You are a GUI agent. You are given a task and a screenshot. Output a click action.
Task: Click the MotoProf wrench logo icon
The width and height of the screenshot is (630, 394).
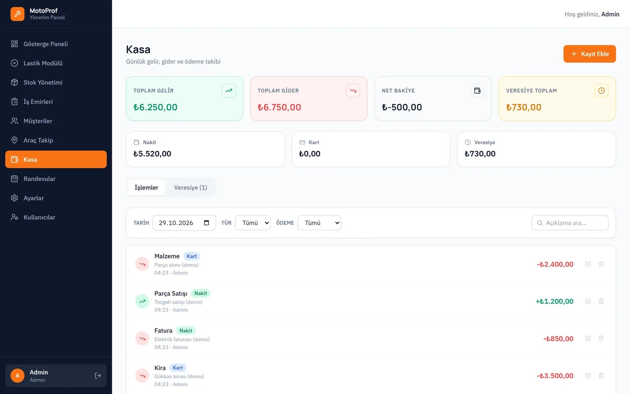pyautogui.click(x=17, y=14)
